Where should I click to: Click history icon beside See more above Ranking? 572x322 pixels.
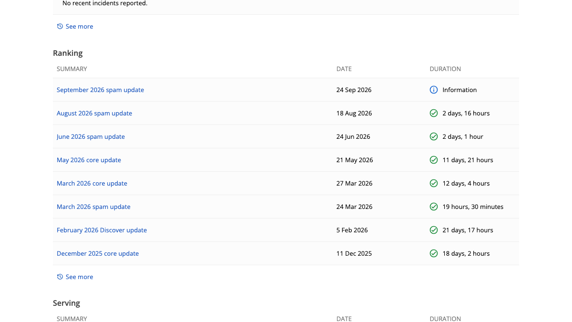[60, 26]
